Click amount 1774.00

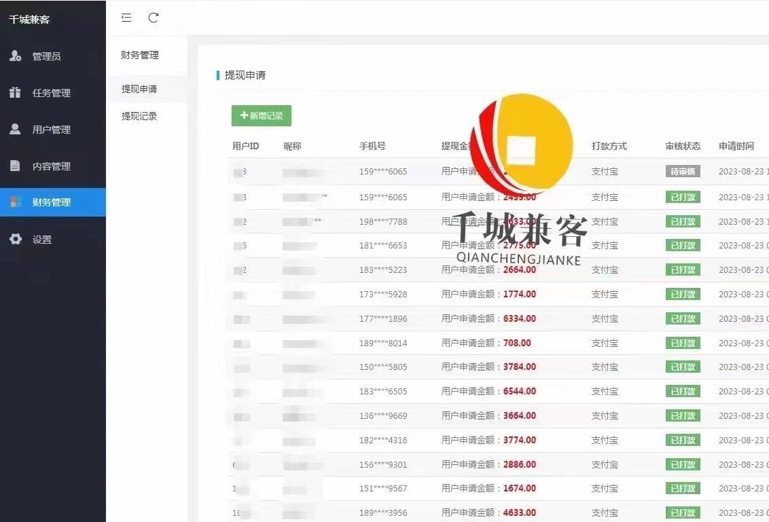[520, 294]
